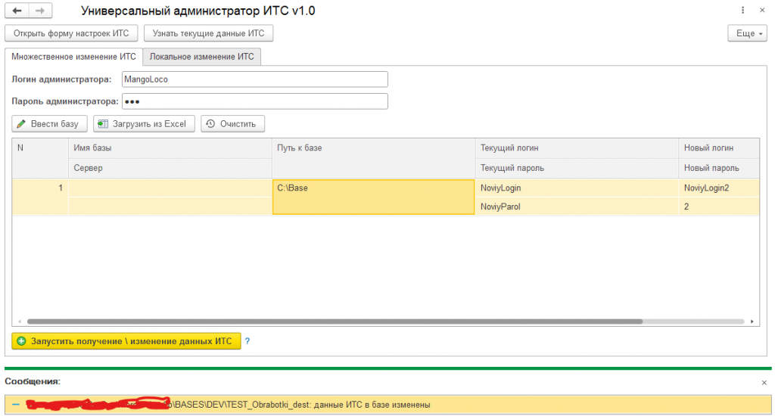Select cell containing 'C:\Base'
The image size is (775, 416).
tap(373, 197)
